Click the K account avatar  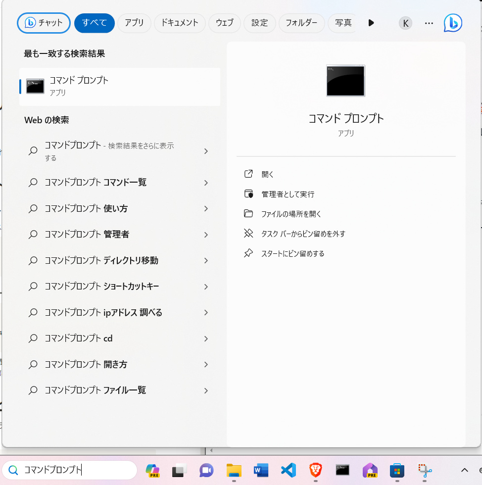click(405, 23)
